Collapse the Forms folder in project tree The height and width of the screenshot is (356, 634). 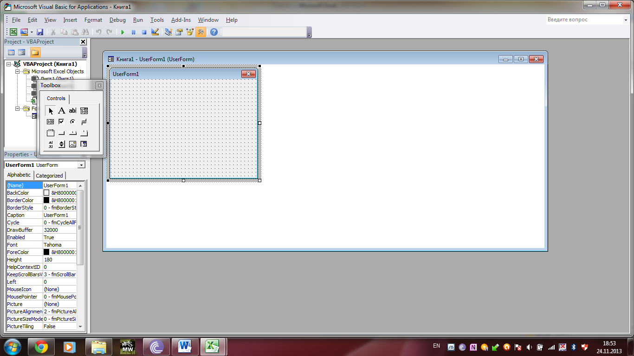[x=18, y=108]
